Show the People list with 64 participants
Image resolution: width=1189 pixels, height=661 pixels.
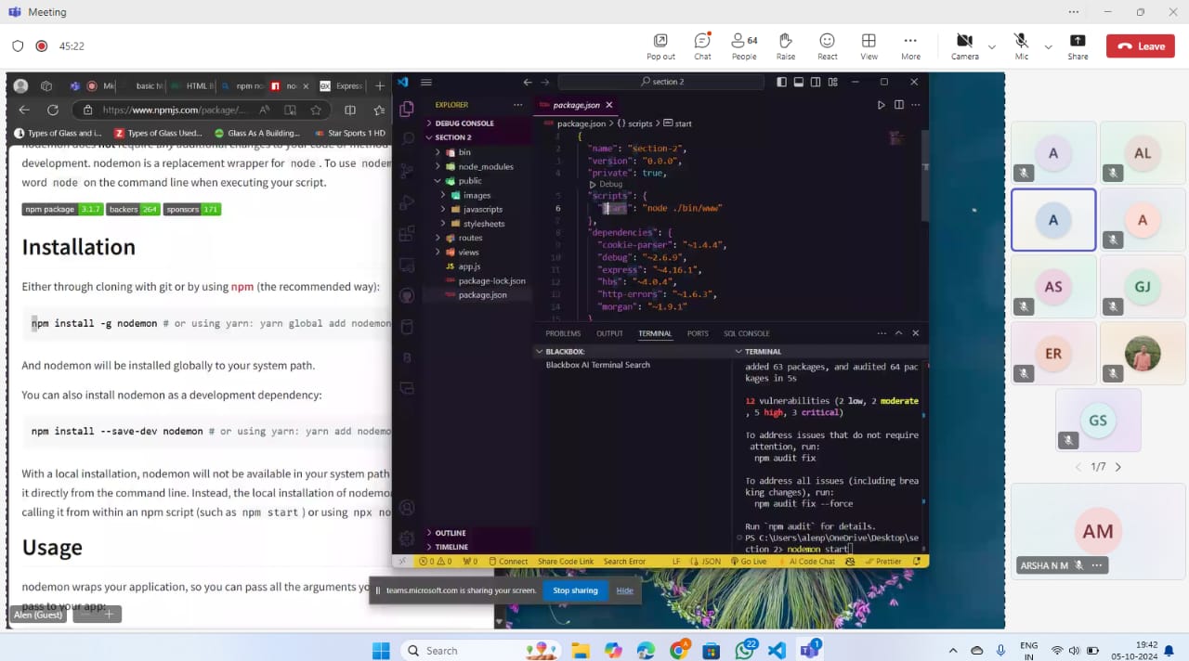(x=744, y=46)
